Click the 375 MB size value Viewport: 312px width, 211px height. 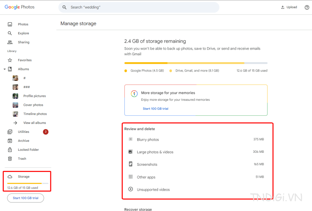click(x=259, y=139)
